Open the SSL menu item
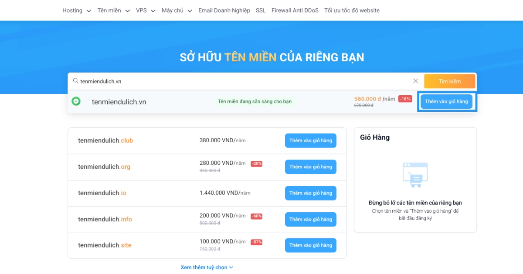523x274 pixels. pyautogui.click(x=260, y=10)
